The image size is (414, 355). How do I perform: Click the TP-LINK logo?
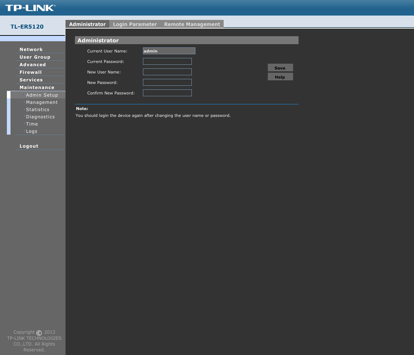tap(30, 8)
